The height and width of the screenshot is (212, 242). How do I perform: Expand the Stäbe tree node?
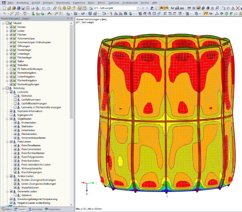point(7,61)
